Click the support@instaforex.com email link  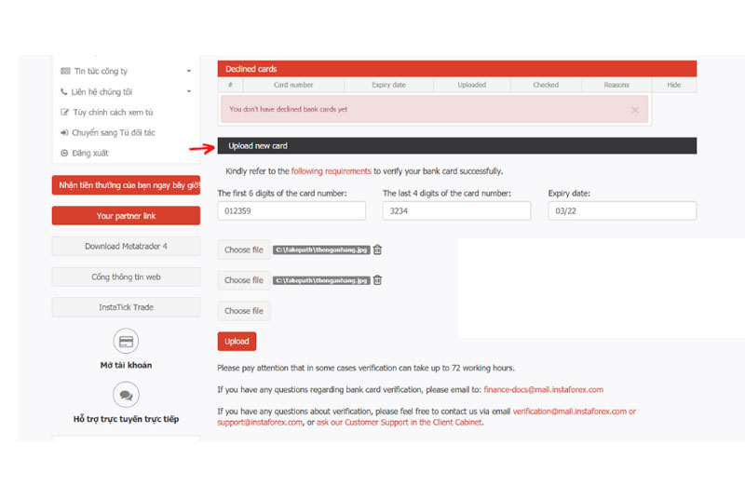tap(260, 423)
